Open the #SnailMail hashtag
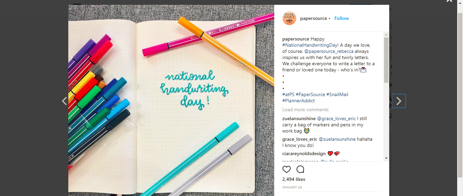 click(x=337, y=94)
